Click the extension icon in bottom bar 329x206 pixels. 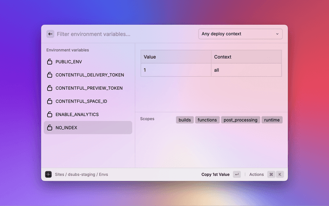click(48, 175)
